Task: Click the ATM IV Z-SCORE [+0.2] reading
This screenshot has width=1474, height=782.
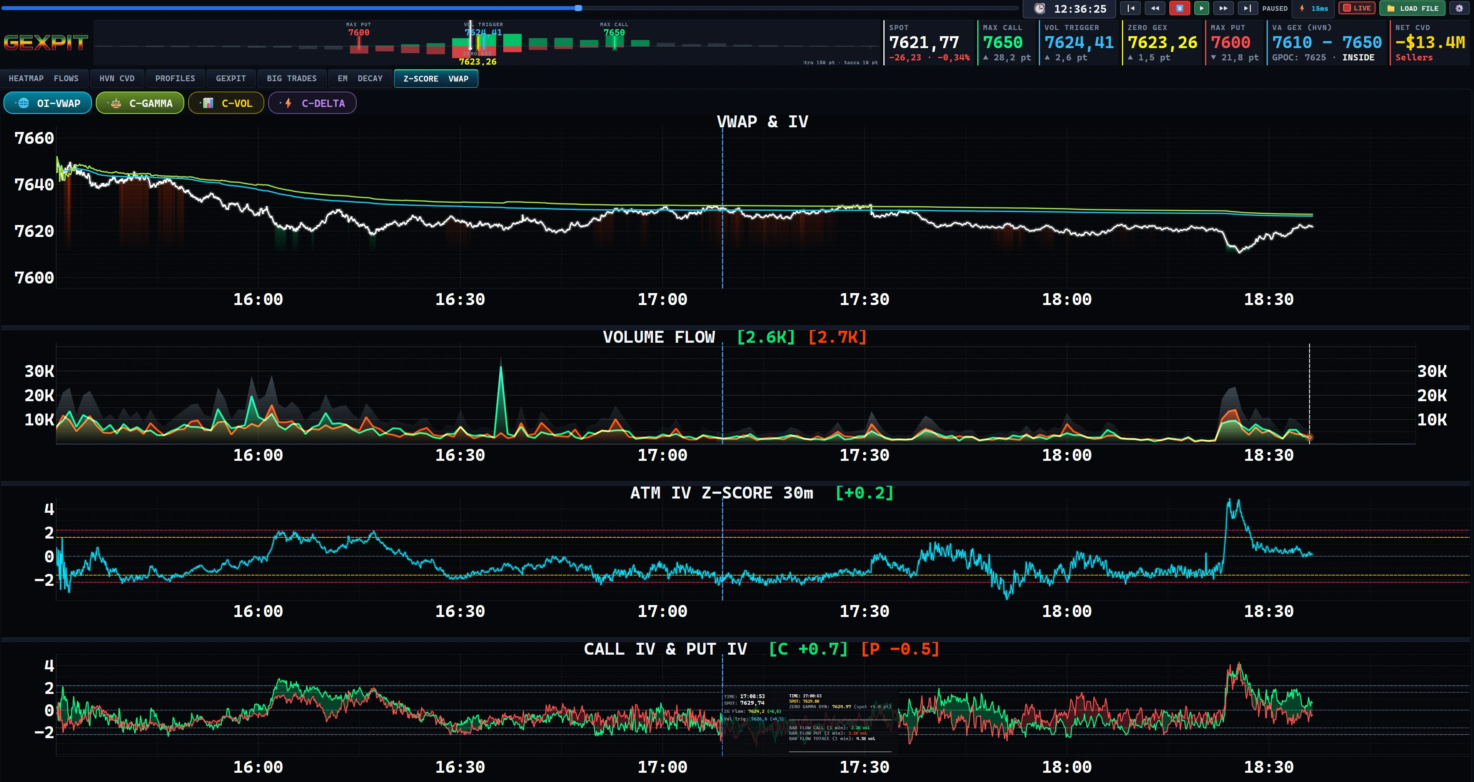Action: (x=864, y=492)
